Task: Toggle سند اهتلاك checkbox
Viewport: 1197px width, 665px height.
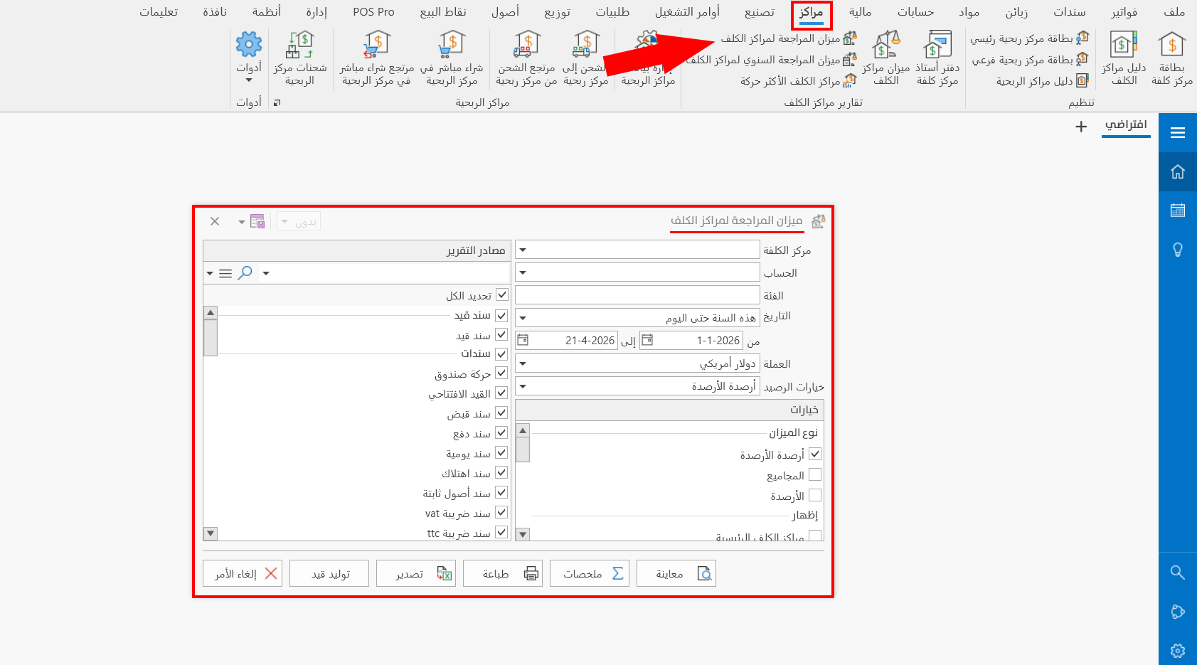Action: point(501,473)
